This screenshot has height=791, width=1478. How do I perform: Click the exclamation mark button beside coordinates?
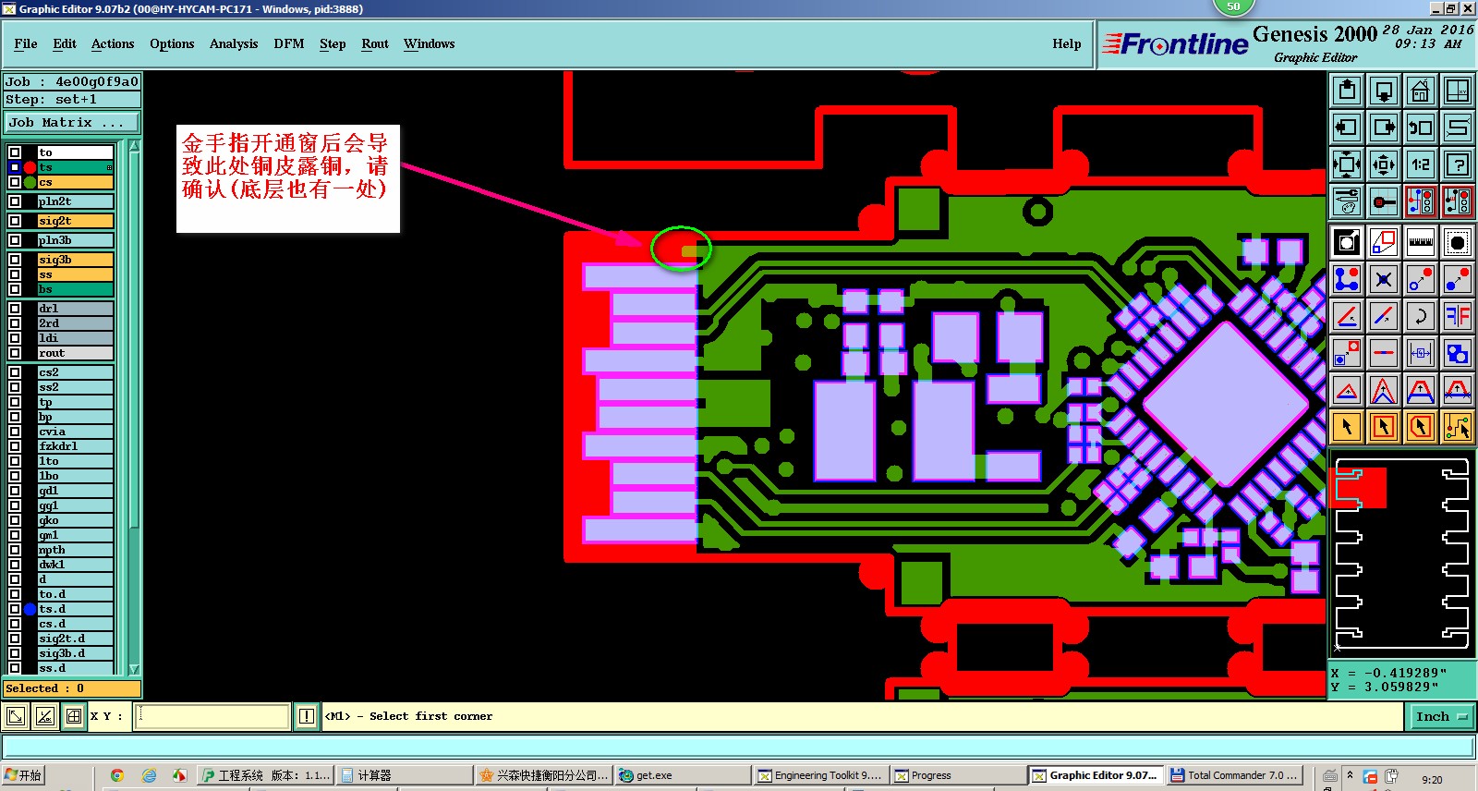(x=307, y=716)
